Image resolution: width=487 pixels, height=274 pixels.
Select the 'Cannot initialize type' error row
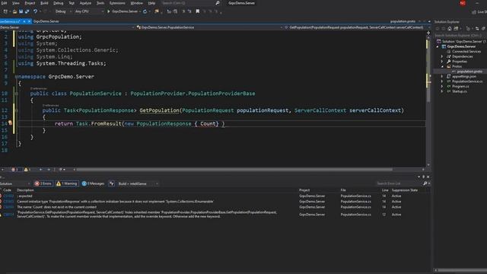click(215, 201)
